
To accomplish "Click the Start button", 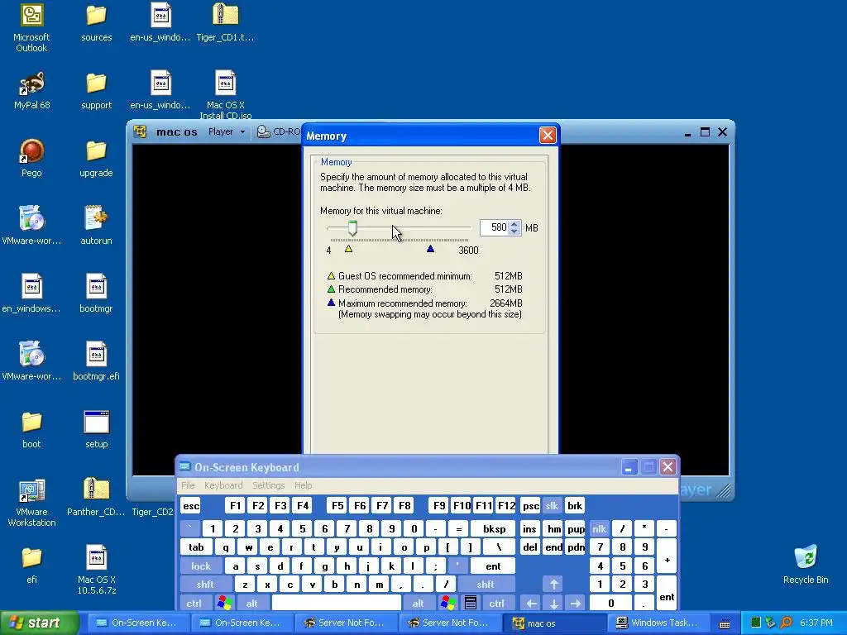I will pyautogui.click(x=38, y=623).
